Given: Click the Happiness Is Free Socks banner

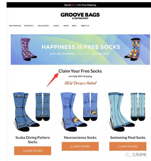Looking at the screenshot, I should tap(80, 49).
